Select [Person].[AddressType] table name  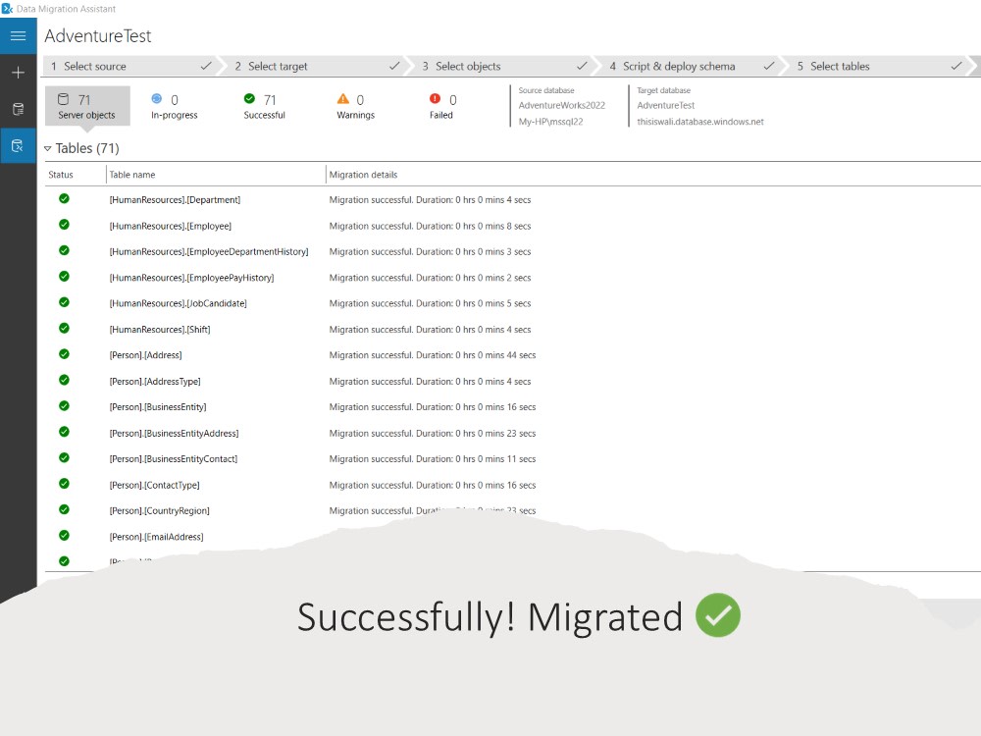point(155,382)
